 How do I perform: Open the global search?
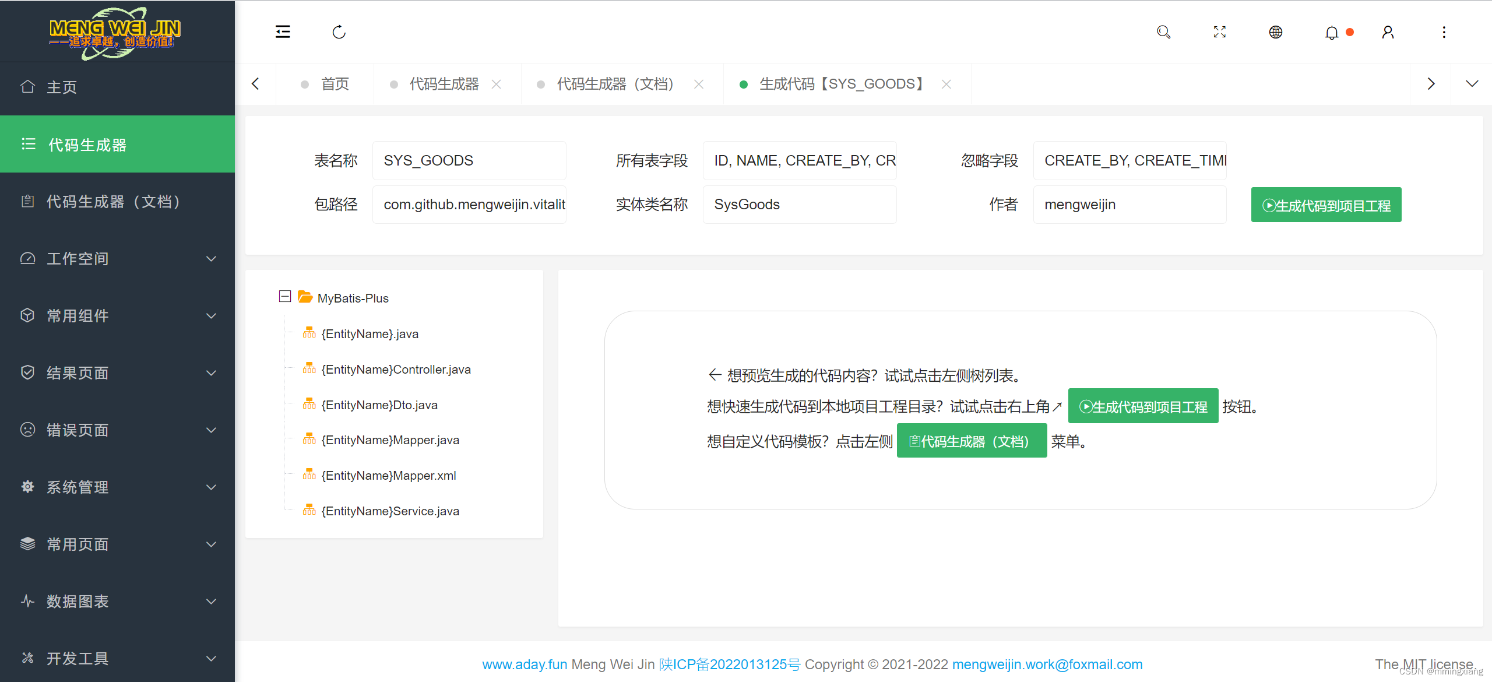(1163, 32)
